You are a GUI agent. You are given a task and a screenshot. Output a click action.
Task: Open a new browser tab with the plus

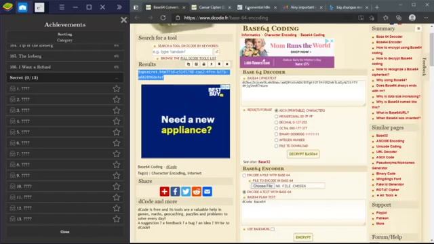(x=377, y=7)
